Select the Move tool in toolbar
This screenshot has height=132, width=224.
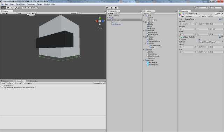pyautogui.click(x=8, y=8)
